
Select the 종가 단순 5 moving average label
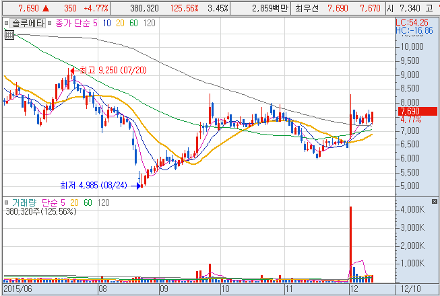[77, 24]
